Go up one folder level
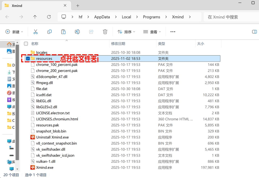Viewport: 259px width, 178px height. (x=35, y=17)
